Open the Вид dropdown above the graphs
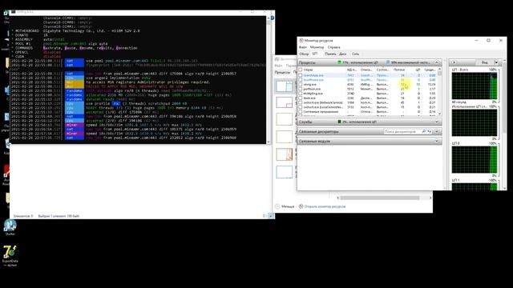 (496, 62)
